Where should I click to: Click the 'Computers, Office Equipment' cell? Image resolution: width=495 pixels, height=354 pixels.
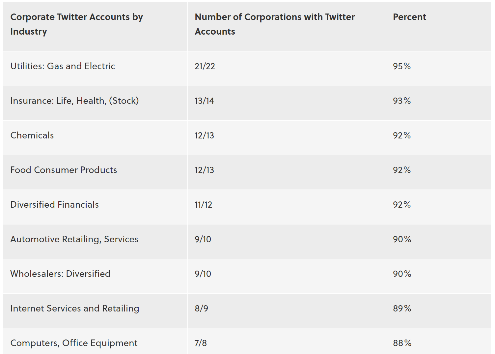point(74,343)
